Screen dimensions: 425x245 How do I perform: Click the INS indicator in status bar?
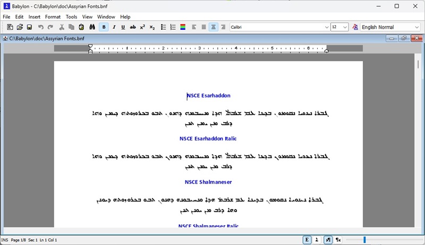pyautogui.click(x=5, y=240)
